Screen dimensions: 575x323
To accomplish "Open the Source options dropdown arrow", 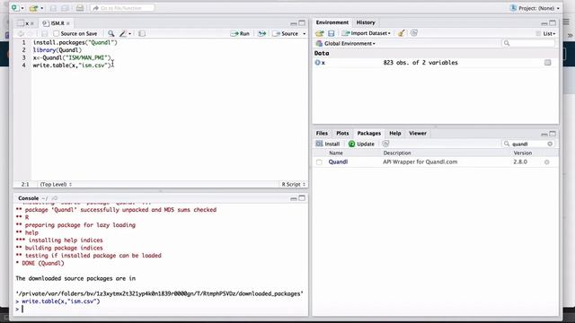I will coord(304,34).
